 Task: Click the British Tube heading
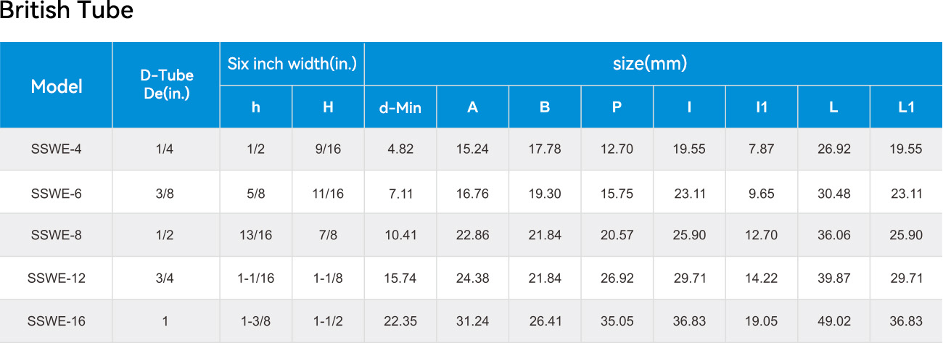[67, 12]
